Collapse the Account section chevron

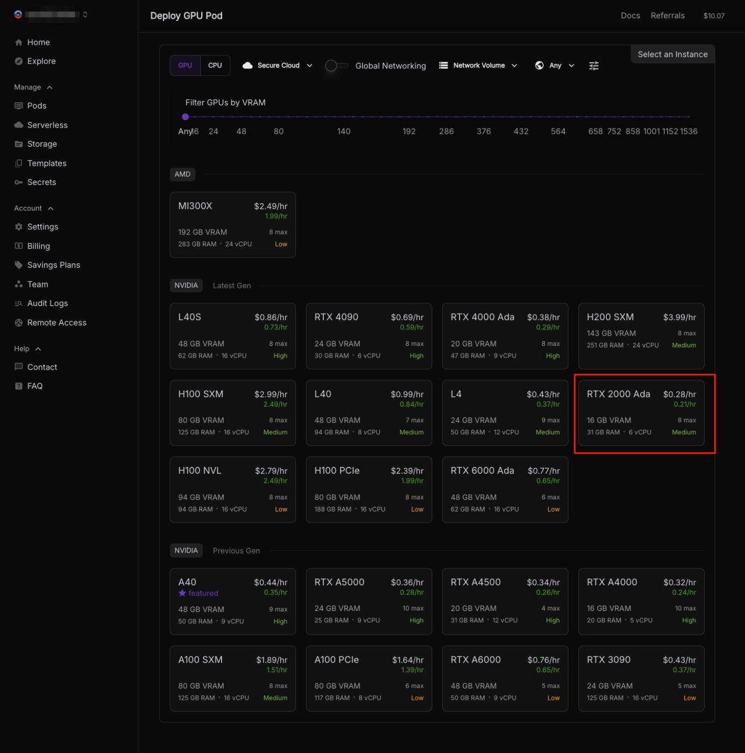51,208
